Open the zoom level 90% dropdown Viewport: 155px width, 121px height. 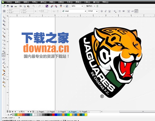pos(82,6)
